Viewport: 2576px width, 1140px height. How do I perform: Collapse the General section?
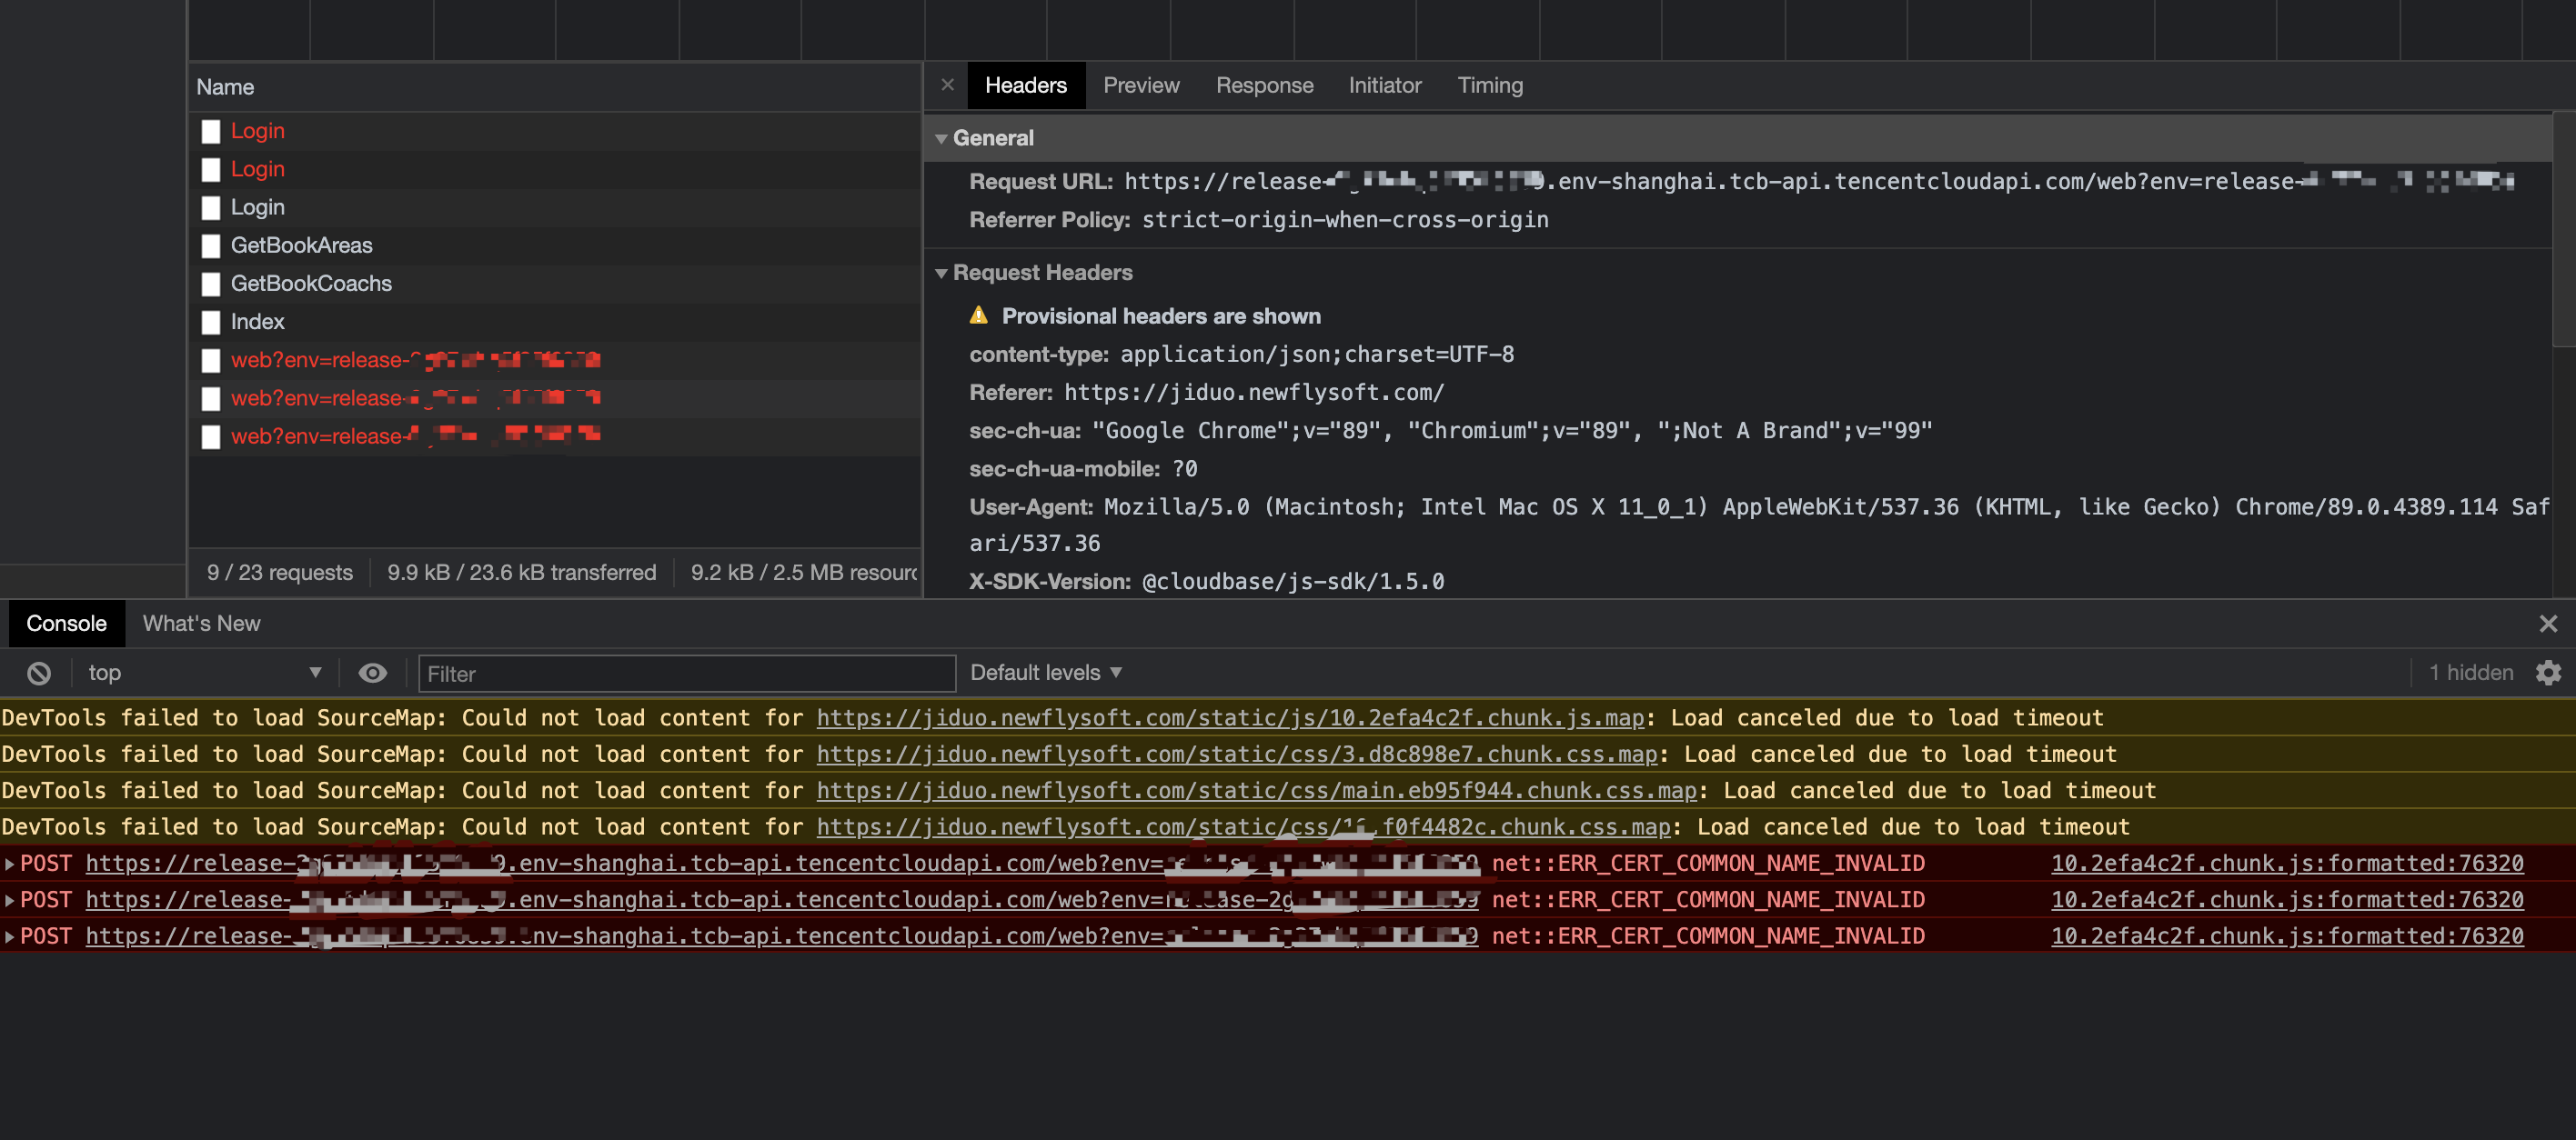pyautogui.click(x=941, y=139)
